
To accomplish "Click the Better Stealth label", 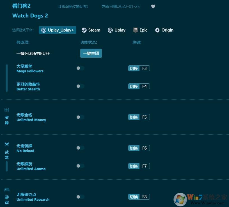I will click(28, 89).
